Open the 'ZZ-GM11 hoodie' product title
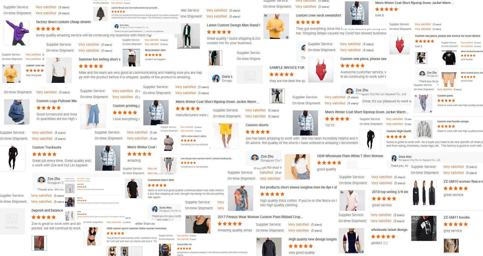The width and height of the screenshot is (483, 256). tap(456, 217)
